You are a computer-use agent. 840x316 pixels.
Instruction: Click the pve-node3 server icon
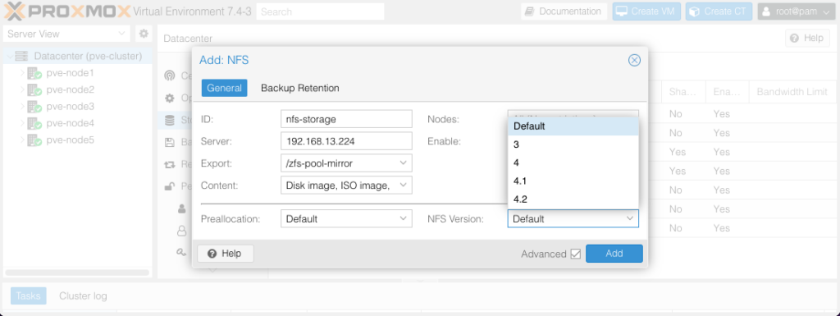coord(34,107)
